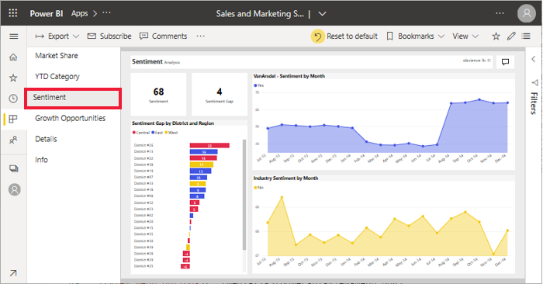The image size is (543, 284).
Task: Open Shared with me people icon
Action: pos(13,140)
